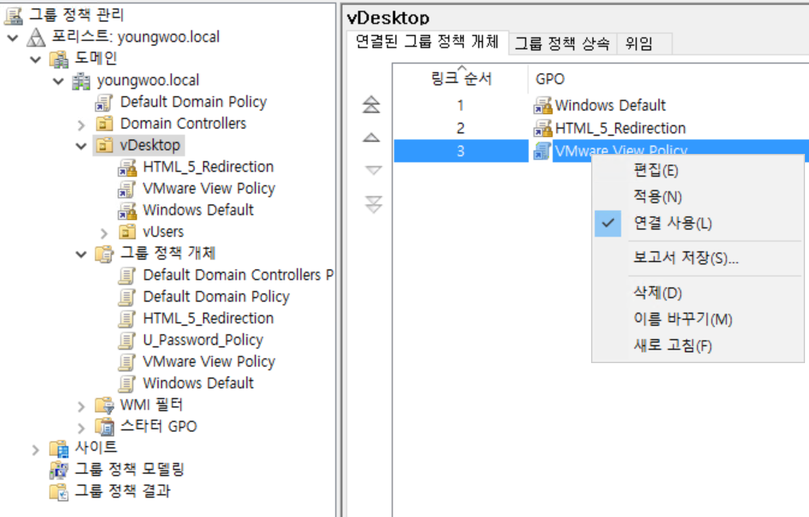Select HTML_5_Redirection under 그룹 정책 개체
The width and height of the screenshot is (809, 517).
pos(208,319)
